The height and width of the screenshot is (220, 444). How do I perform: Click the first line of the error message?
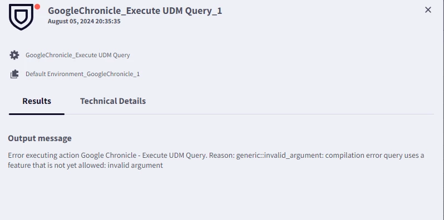coord(216,156)
